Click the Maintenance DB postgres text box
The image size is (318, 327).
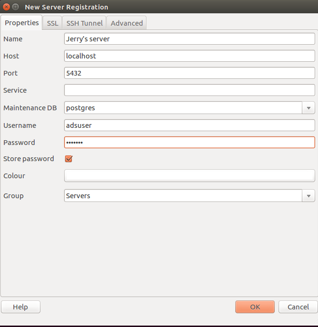coord(183,108)
